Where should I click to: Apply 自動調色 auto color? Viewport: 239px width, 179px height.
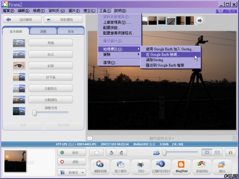51,100
